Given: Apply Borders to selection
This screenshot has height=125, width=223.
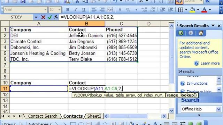Looking at the screenshot, I should click(x=180, y=10).
